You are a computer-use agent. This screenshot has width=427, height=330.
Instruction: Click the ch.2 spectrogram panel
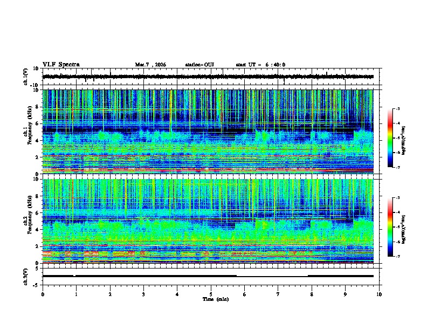(208, 221)
